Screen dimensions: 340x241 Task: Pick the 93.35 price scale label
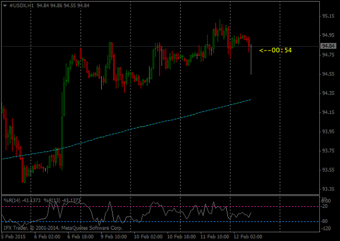pos(328,189)
